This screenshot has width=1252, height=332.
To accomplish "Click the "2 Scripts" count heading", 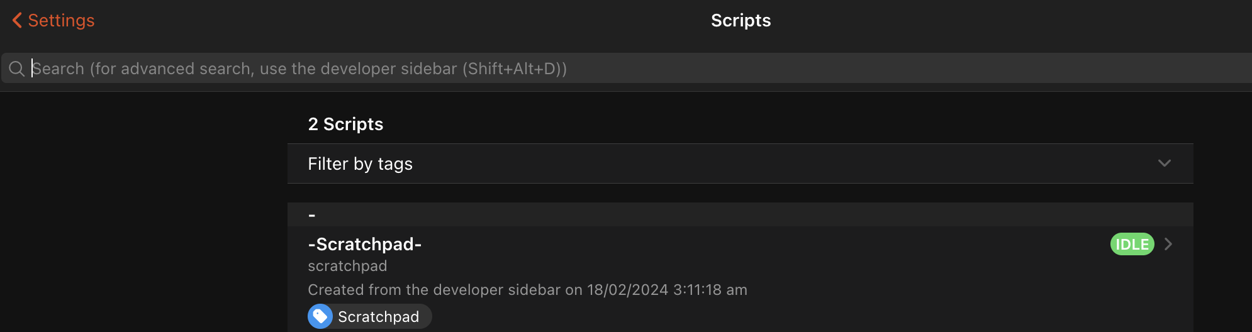I will tap(345, 124).
